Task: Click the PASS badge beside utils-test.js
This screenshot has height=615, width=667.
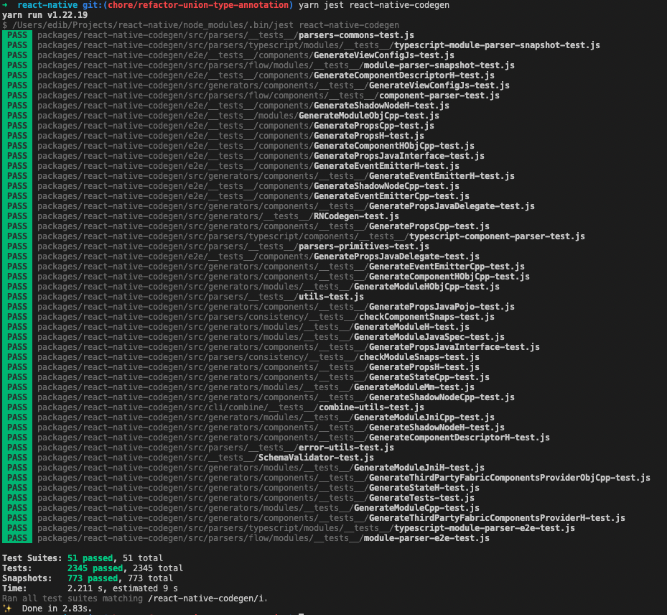Action: click(17, 297)
